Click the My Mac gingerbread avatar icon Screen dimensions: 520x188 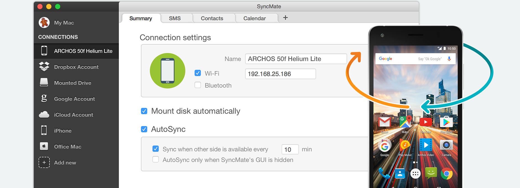[x=44, y=22]
